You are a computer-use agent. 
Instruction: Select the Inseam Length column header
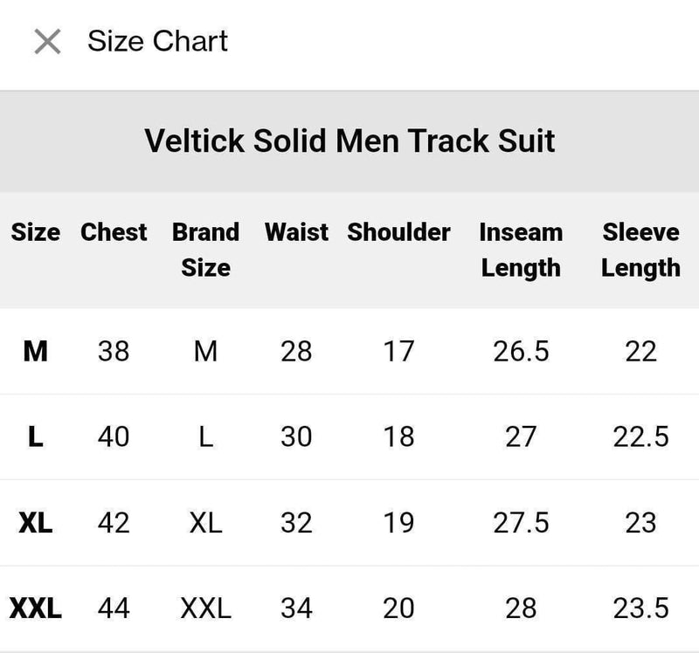pos(521,250)
